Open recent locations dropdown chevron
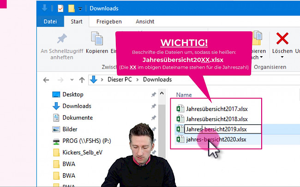The height and width of the screenshot is (187, 300). click(x=72, y=80)
